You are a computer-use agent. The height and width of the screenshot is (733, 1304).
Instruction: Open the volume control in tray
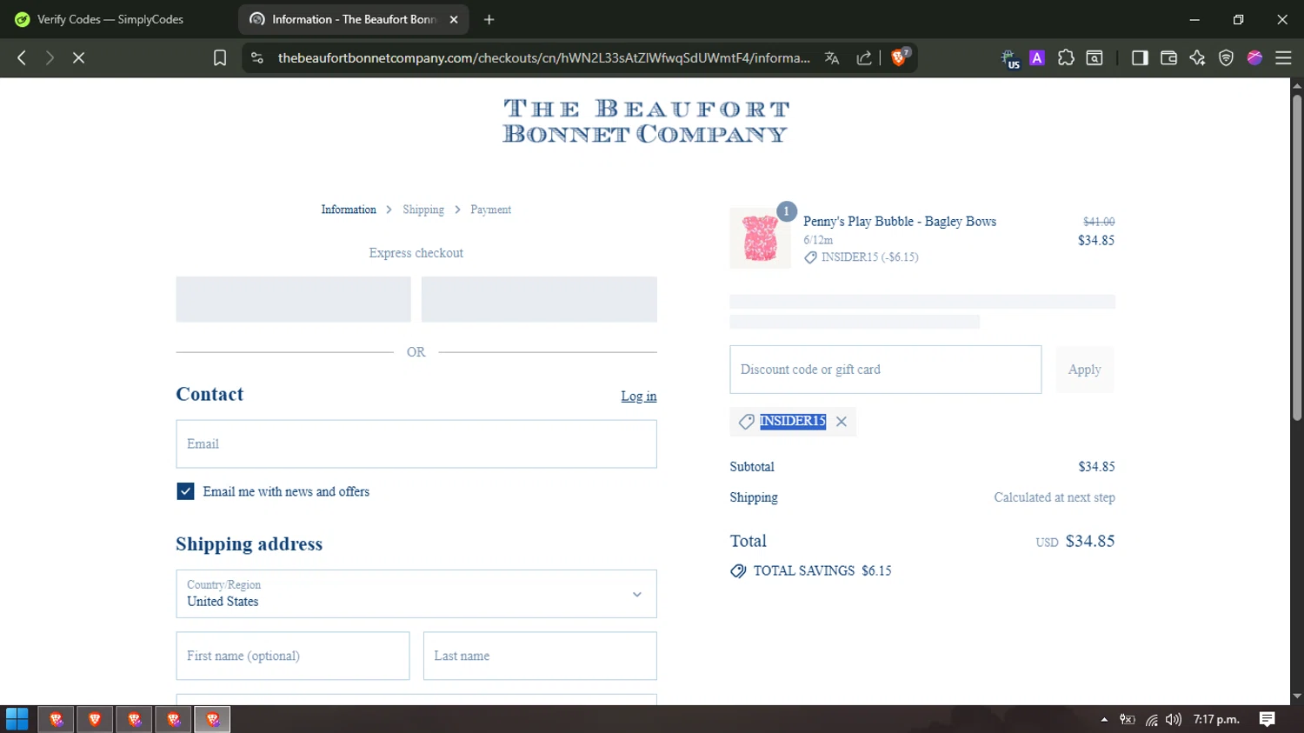point(1174,719)
